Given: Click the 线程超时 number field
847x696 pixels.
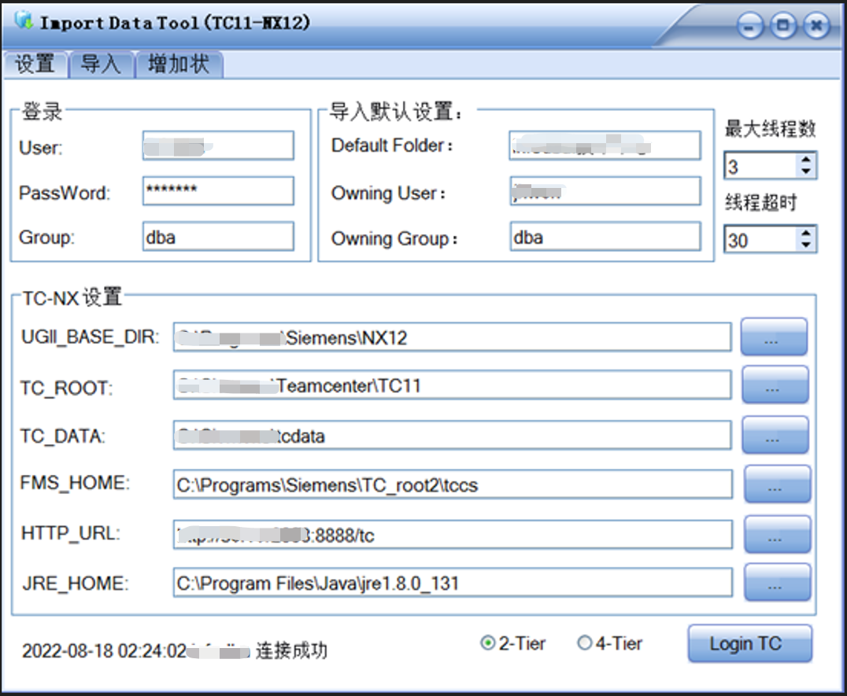Looking at the screenshot, I should [x=760, y=240].
